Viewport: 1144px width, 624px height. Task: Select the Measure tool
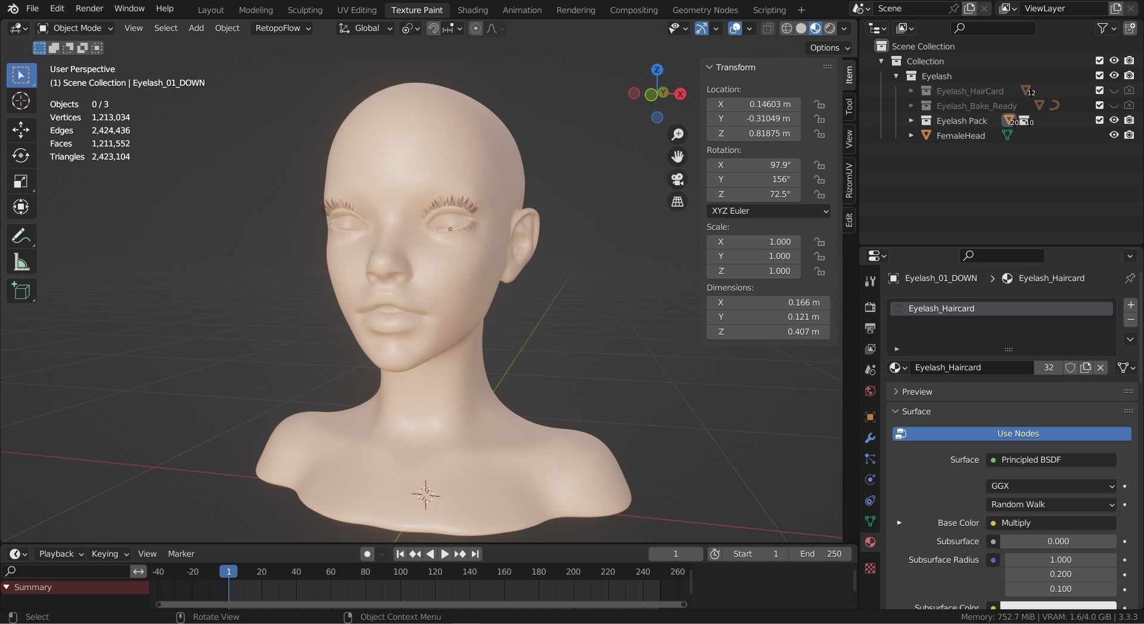[x=21, y=262]
